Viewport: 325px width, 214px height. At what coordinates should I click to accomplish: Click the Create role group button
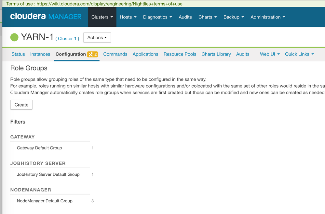pos(21,105)
